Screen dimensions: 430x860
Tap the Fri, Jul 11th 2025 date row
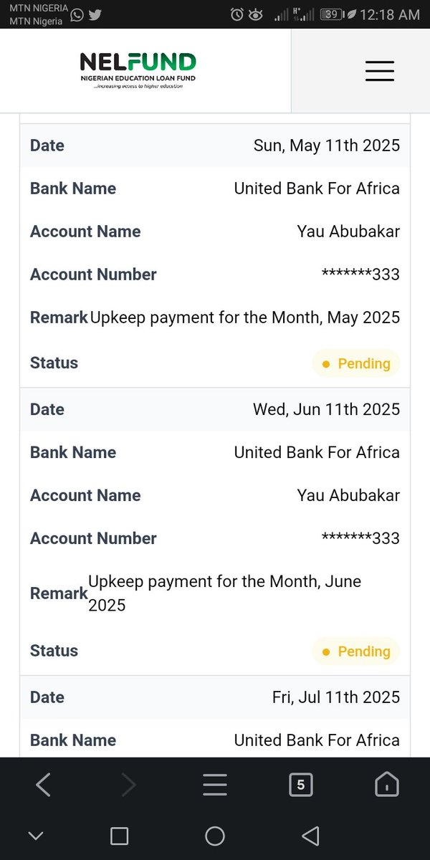[x=215, y=697]
